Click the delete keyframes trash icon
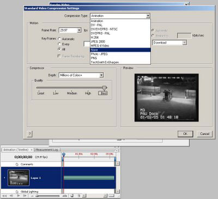The width and height of the screenshot is (218, 199). click(x=79, y=196)
